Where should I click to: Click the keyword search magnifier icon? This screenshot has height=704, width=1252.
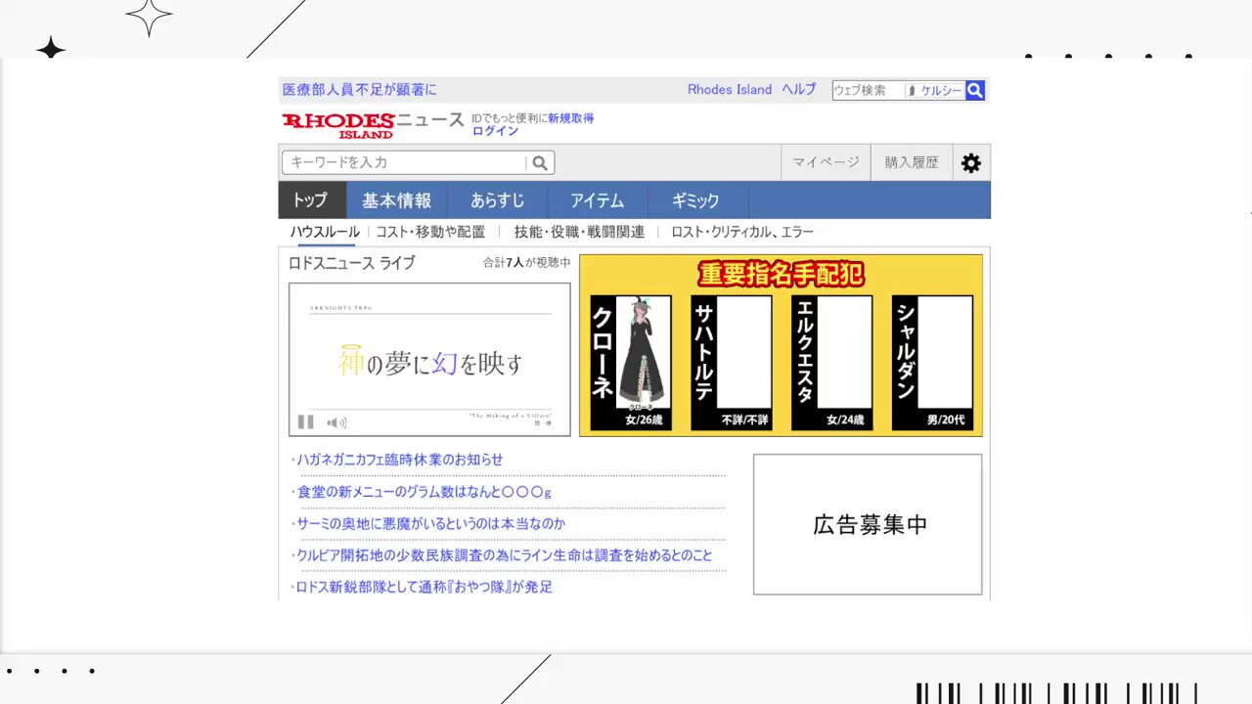pos(540,162)
